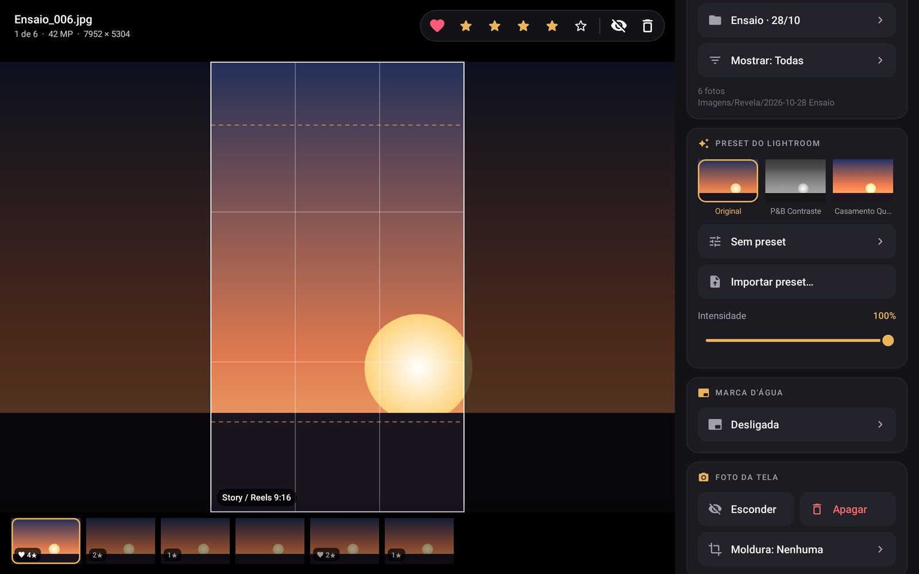Set rating to one star
The height and width of the screenshot is (574, 919).
click(x=466, y=26)
